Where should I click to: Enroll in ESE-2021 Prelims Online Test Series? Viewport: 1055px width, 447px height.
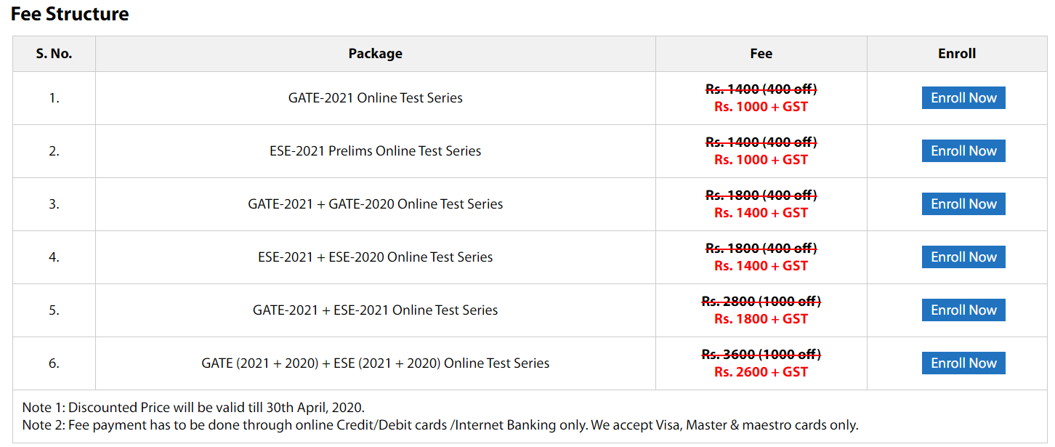963,150
